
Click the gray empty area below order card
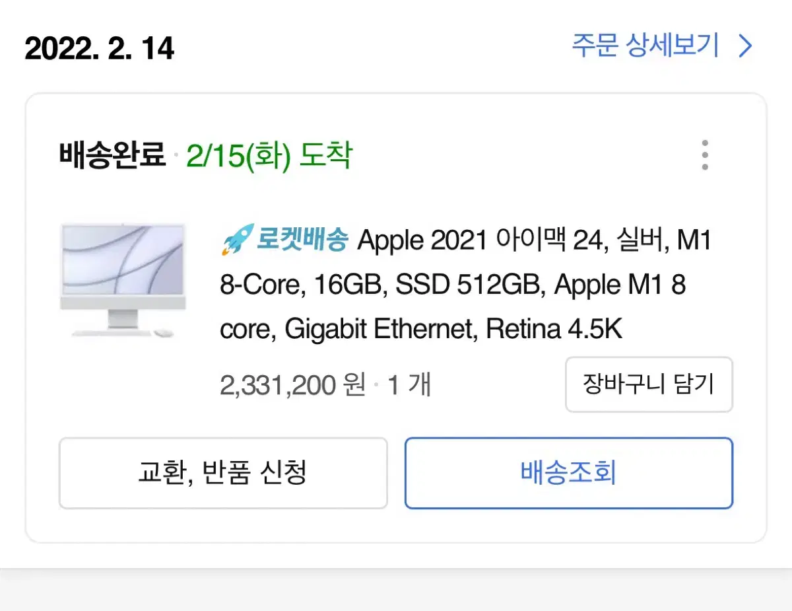[396, 590]
